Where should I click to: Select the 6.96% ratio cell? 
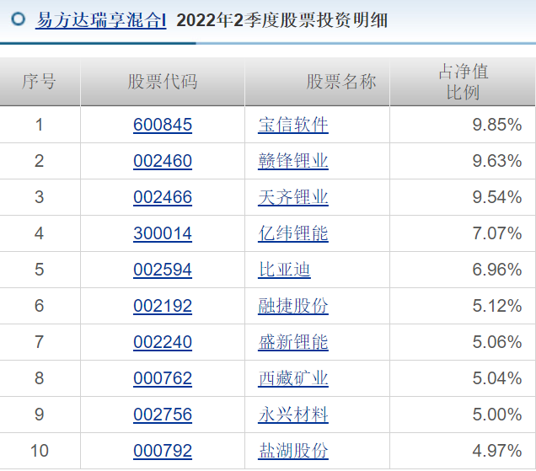[x=463, y=270]
